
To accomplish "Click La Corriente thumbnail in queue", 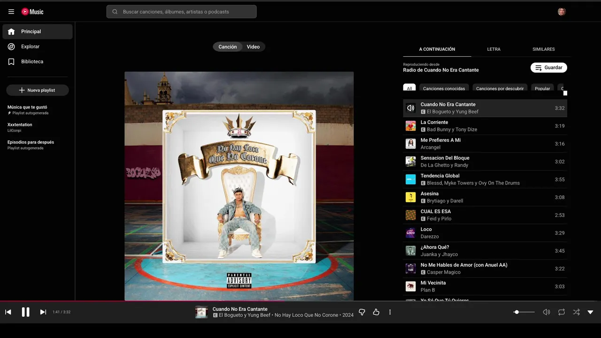I will [x=411, y=126].
